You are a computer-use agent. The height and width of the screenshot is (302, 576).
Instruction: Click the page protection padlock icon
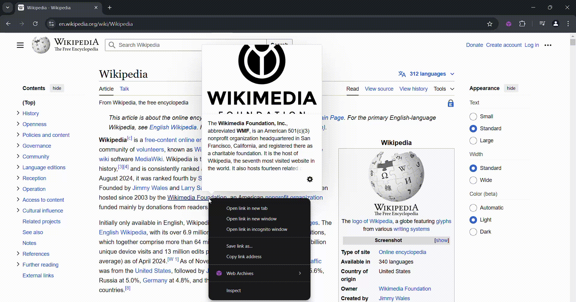(x=450, y=103)
